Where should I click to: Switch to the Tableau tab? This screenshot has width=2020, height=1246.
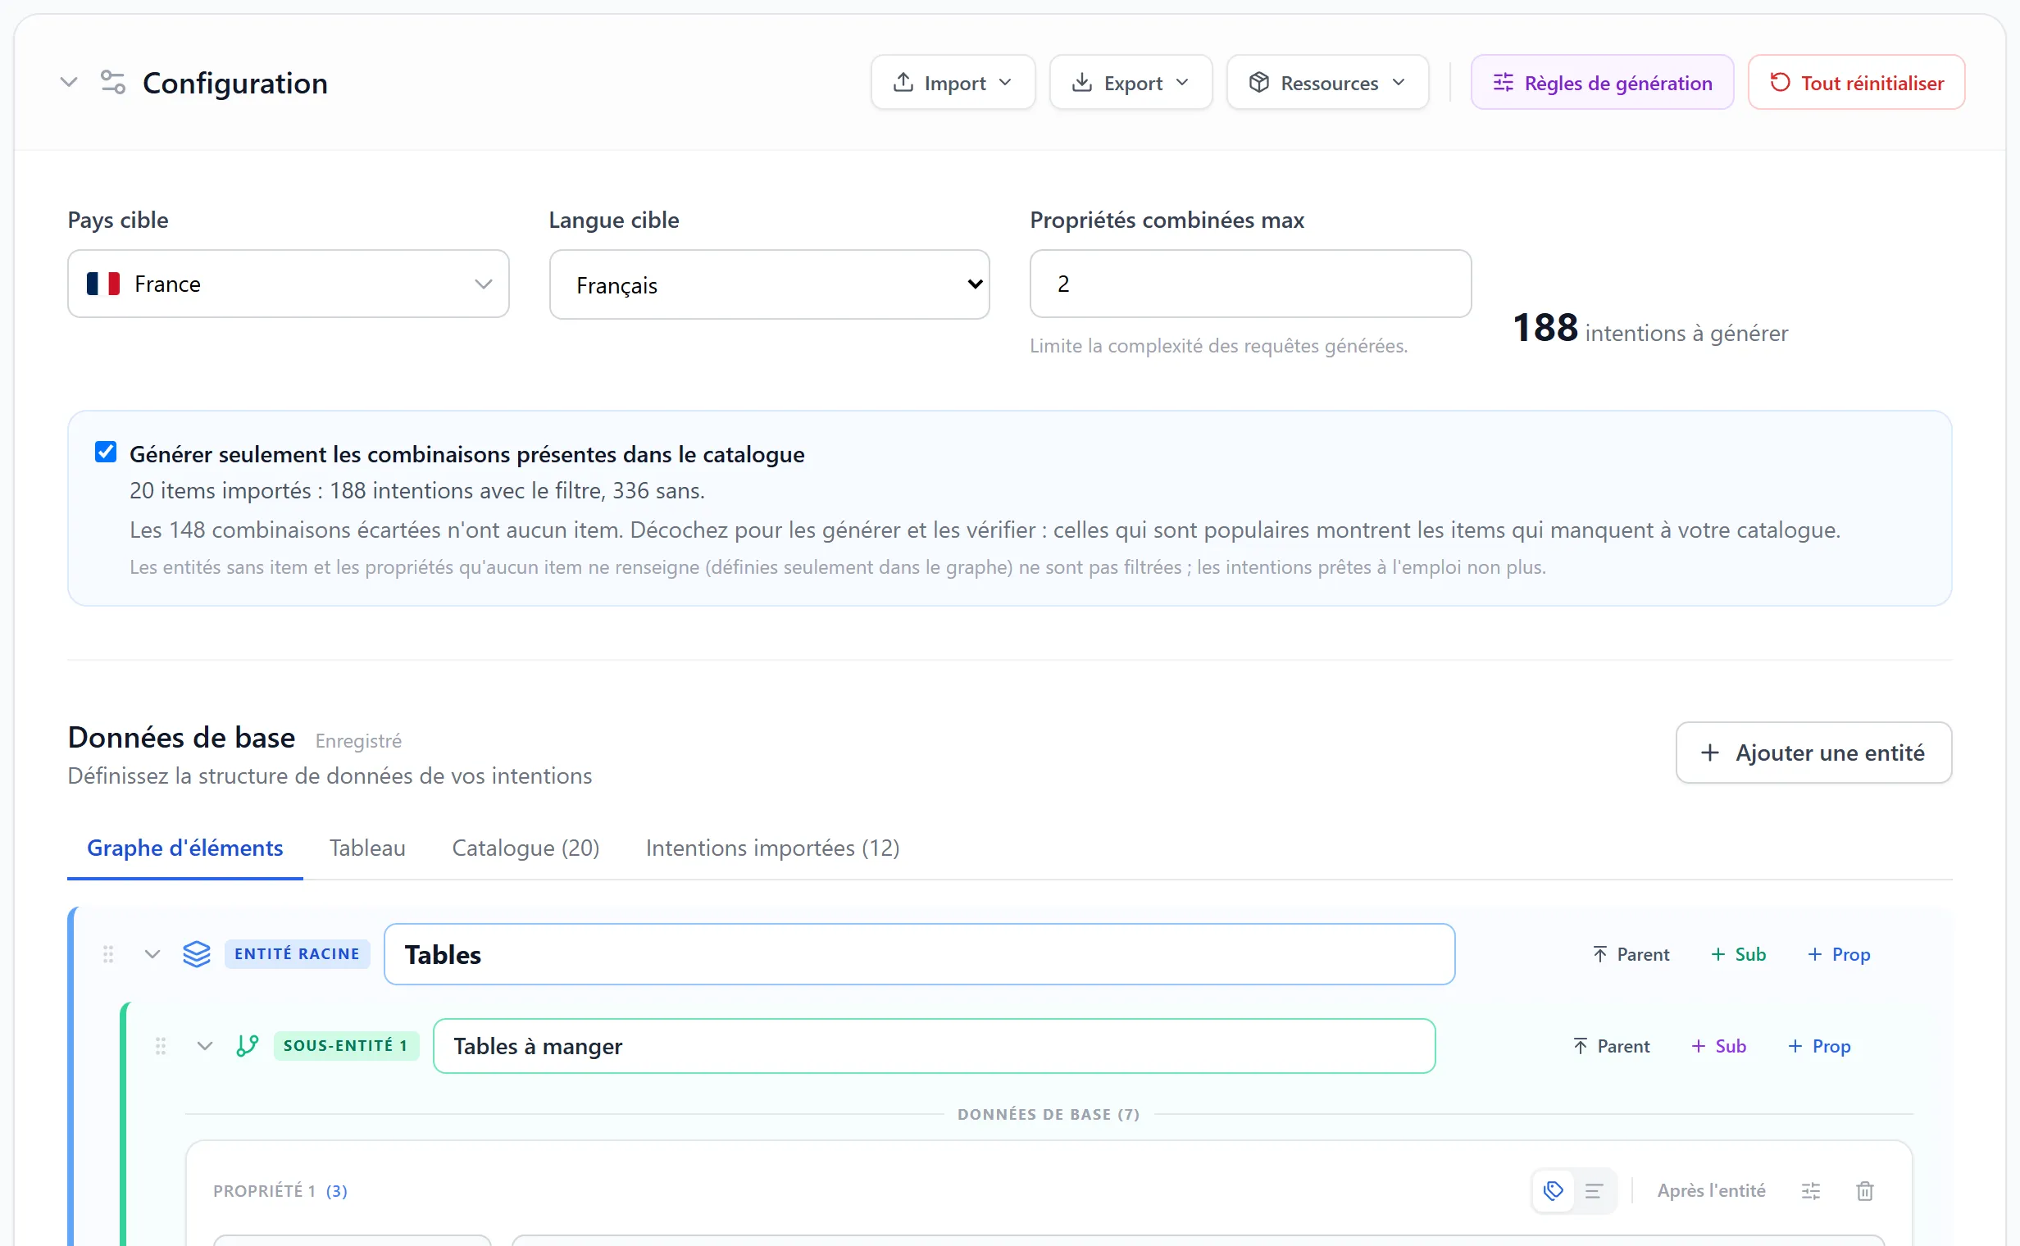click(x=367, y=847)
